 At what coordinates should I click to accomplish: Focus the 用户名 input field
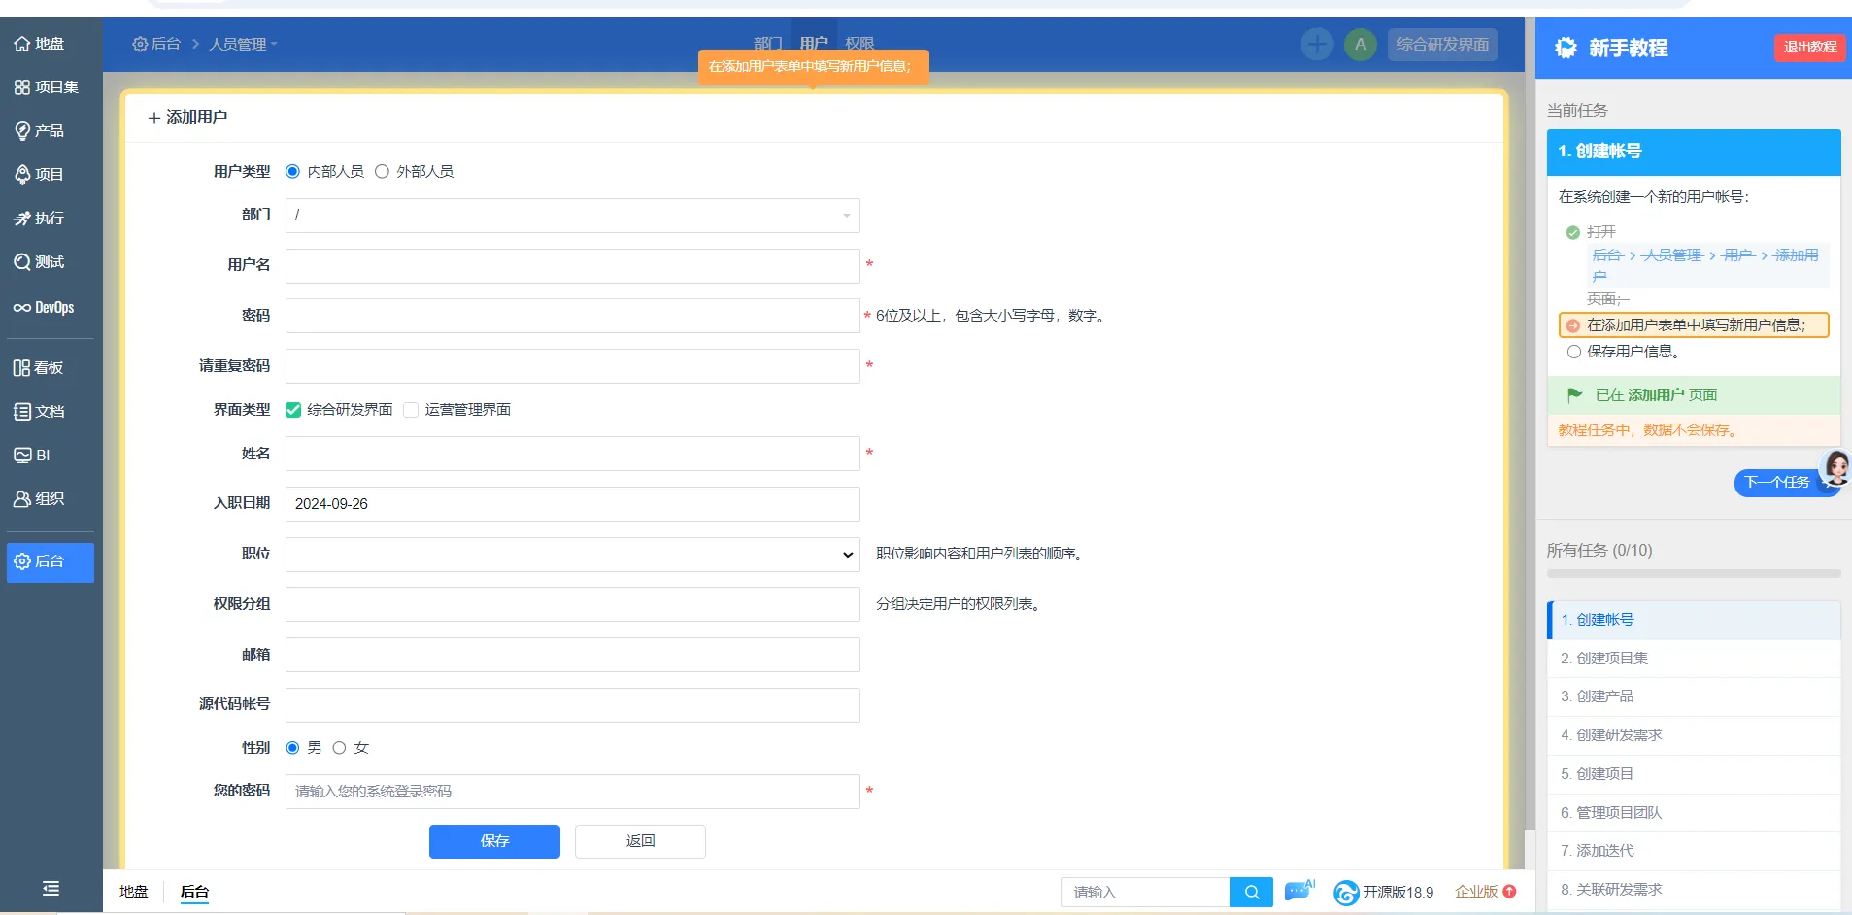click(x=573, y=266)
